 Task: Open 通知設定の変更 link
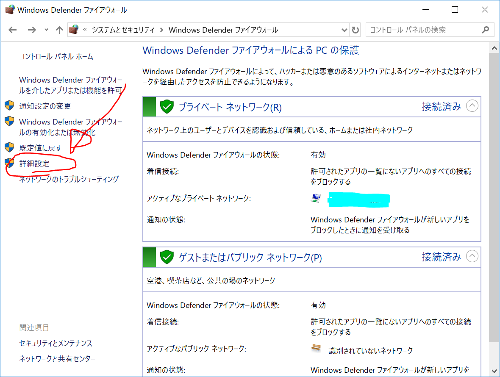point(45,106)
